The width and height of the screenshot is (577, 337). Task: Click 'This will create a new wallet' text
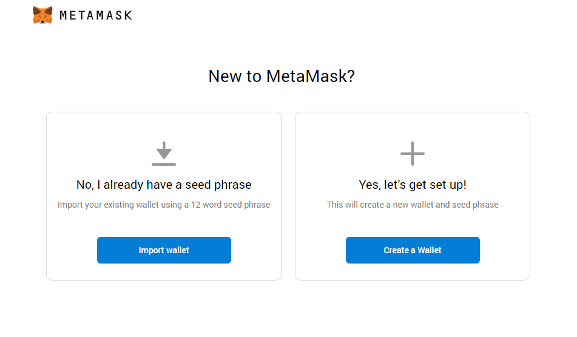(380, 205)
